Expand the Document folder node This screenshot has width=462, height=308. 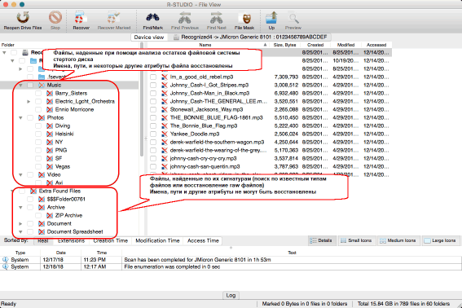pos(20,224)
